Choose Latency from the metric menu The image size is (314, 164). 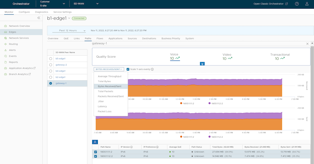[x=102, y=106]
